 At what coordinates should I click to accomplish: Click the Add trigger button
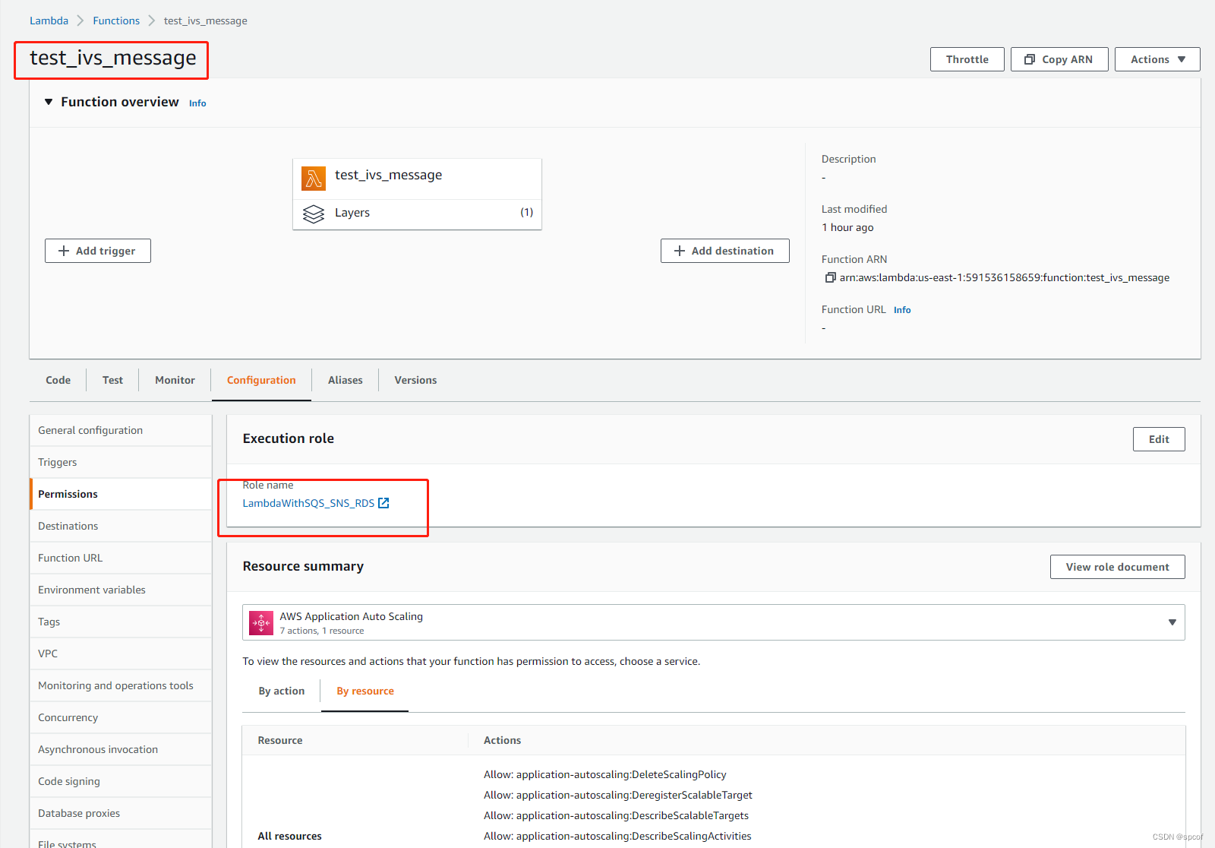click(x=98, y=251)
